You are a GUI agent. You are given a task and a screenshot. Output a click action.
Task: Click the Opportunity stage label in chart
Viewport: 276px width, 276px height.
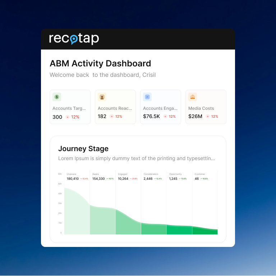[x=175, y=174]
